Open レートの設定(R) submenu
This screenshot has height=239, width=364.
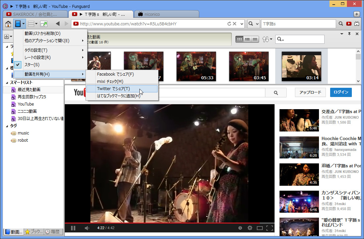[x=50, y=57]
